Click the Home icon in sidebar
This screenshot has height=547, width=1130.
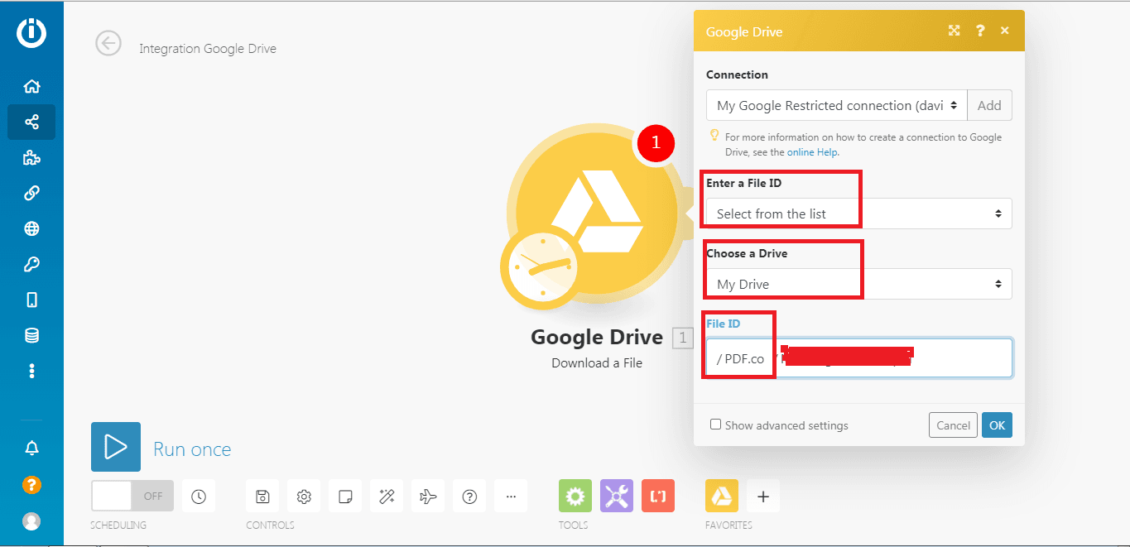click(x=31, y=87)
